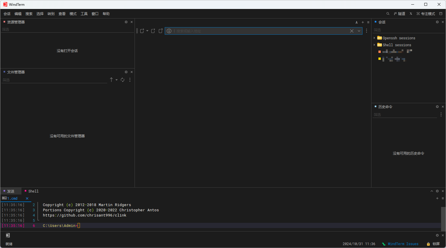Screen dimensions: 446x248
Task: Open the new-session dropdown arrow in toolbar
Action: [x=147, y=31]
